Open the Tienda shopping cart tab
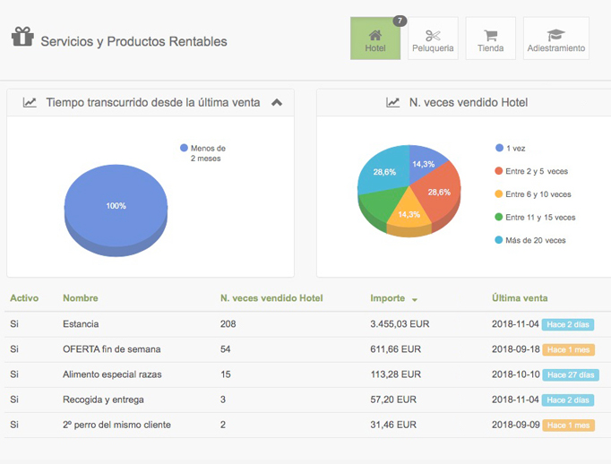The width and height of the screenshot is (611, 464). [490, 39]
